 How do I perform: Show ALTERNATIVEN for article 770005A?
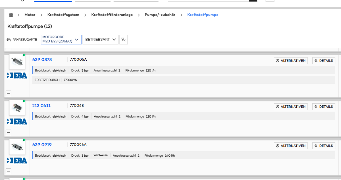click(x=291, y=61)
